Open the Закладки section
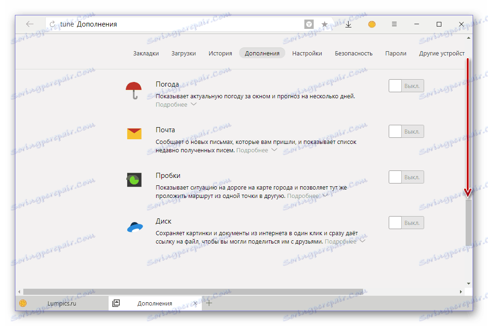 [x=146, y=53]
